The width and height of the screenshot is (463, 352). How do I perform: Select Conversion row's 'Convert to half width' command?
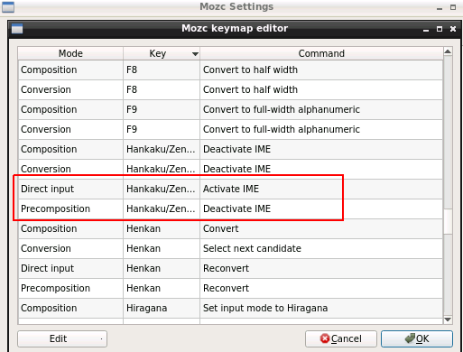[x=321, y=89]
